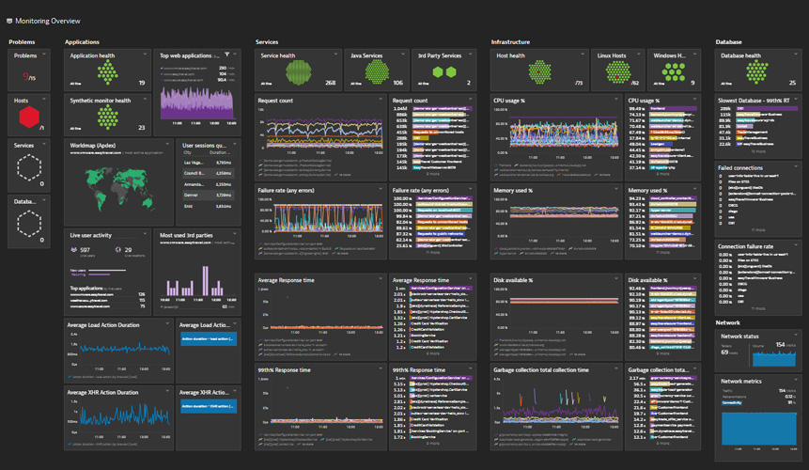The height and width of the screenshot is (470, 809).
Task: Click the blue Average Load Action duration bar
Action: click(x=208, y=339)
